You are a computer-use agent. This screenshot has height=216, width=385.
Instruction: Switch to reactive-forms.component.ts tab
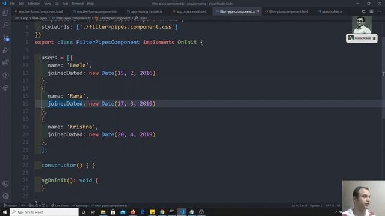pyautogui.click(x=95, y=11)
